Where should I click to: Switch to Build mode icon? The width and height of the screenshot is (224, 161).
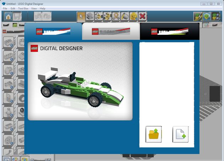point(198,16)
